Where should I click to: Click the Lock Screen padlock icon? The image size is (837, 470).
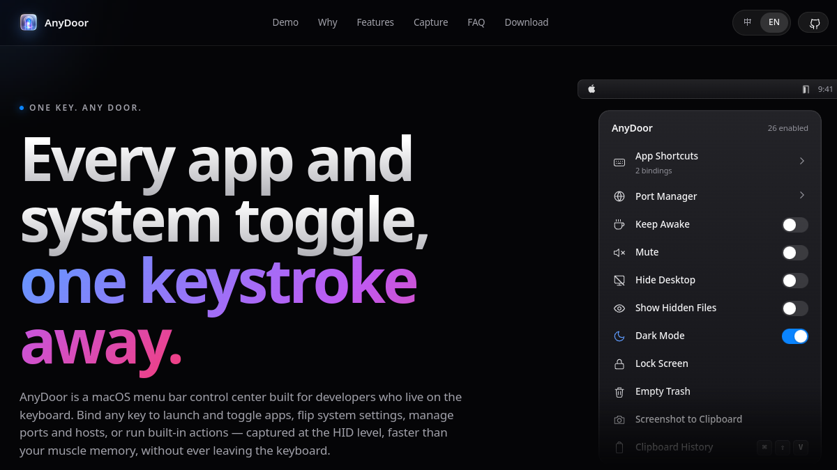[x=619, y=363]
